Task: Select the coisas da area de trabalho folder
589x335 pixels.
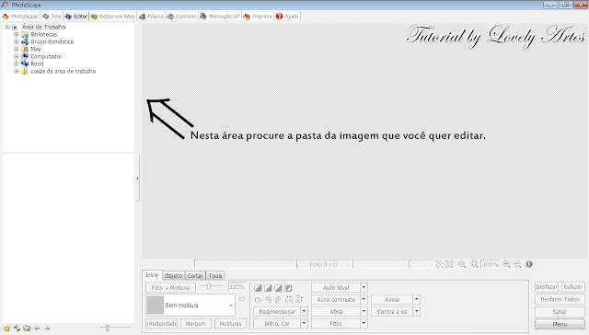Action: [x=63, y=71]
